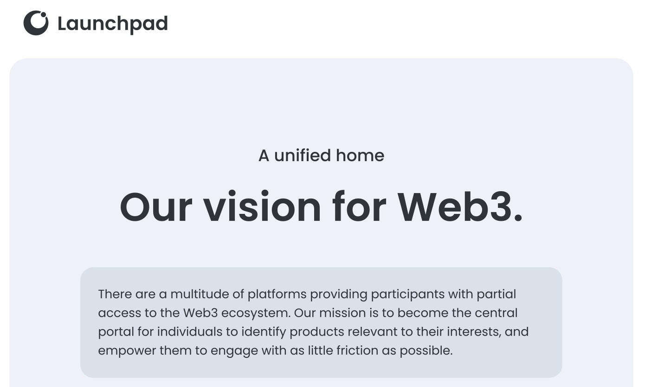Click the word "Our" in the headline
The image size is (645, 387).
pos(156,207)
